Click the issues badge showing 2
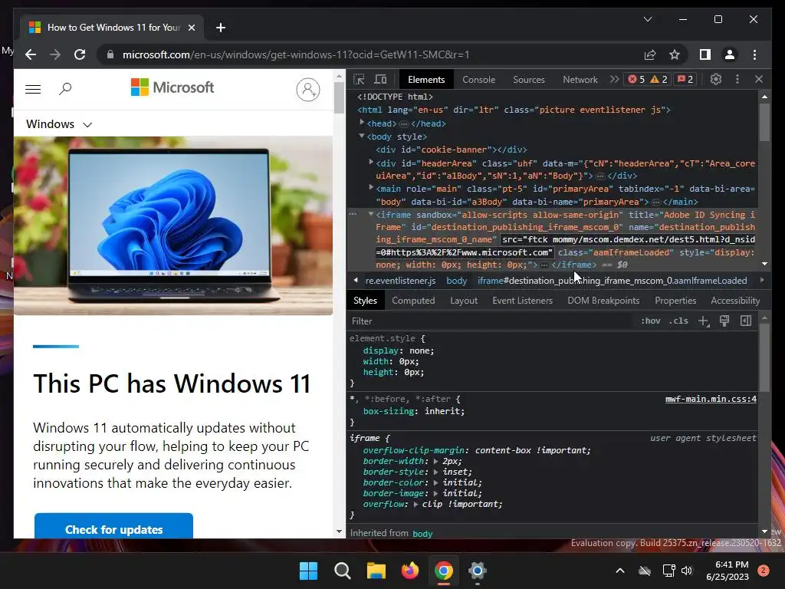This screenshot has height=589, width=785. click(x=685, y=79)
